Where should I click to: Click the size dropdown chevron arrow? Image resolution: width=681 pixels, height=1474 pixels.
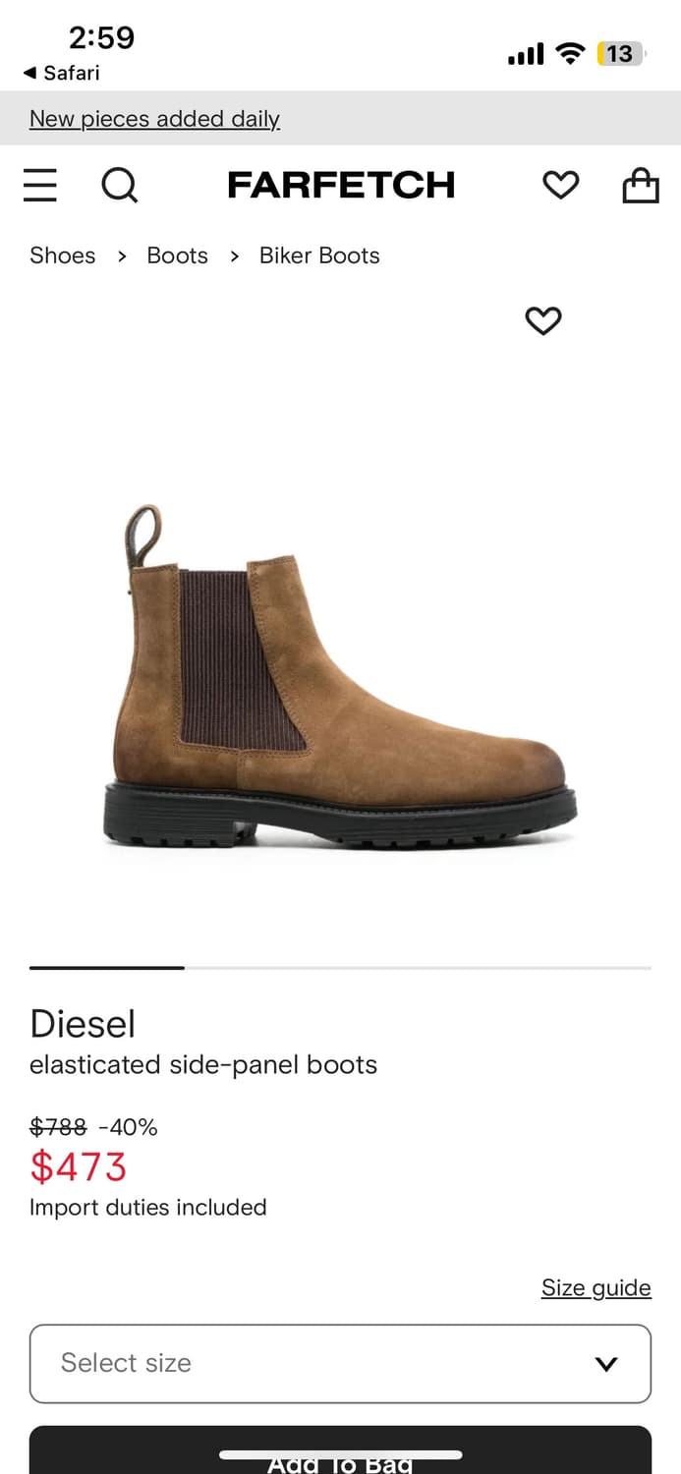coord(607,1364)
